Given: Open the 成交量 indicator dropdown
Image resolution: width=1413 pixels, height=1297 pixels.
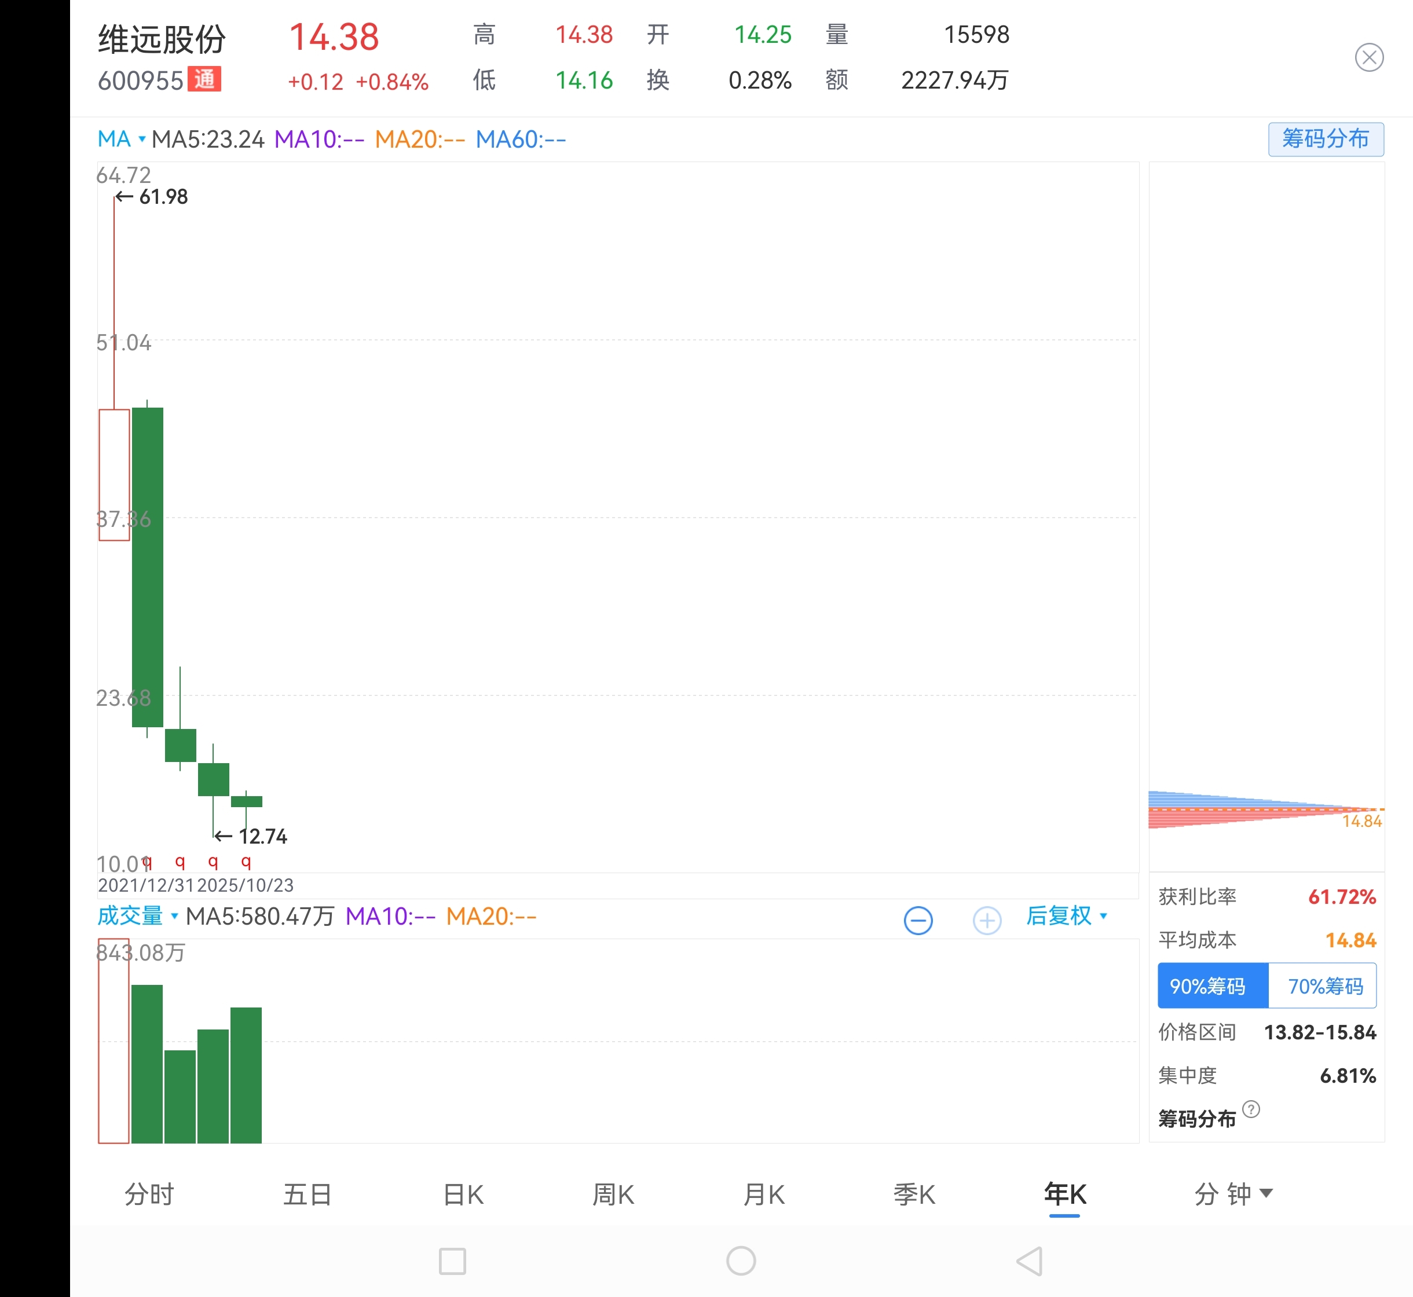Looking at the screenshot, I should point(137,916).
